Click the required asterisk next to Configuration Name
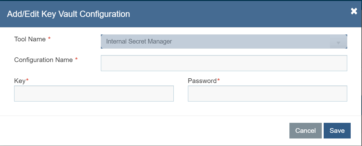This screenshot has height=146, width=362. 76,60
